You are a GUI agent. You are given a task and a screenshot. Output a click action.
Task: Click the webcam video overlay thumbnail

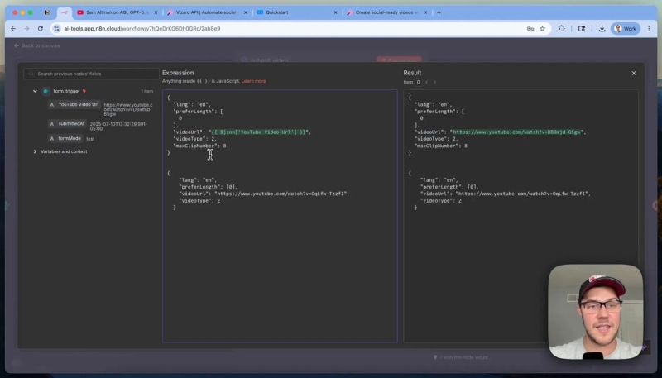[x=595, y=312]
